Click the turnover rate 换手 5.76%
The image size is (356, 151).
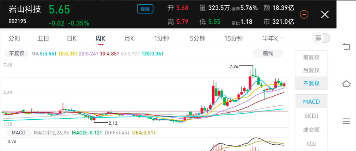click(x=244, y=8)
